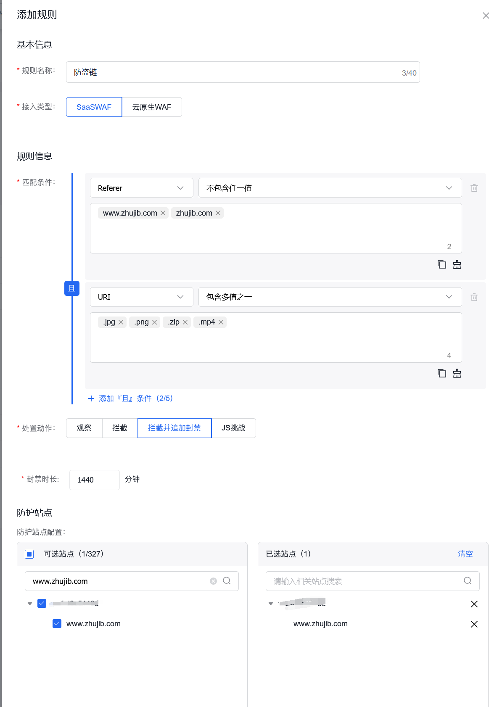Remove the .jpg URI tag
489x707 pixels.
(121, 322)
